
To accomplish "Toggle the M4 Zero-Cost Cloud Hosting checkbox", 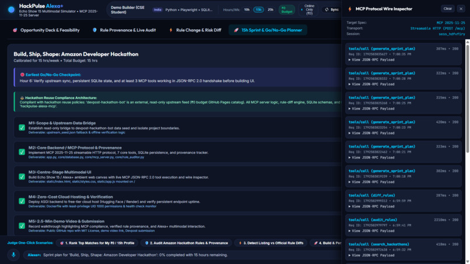I will point(22,201).
